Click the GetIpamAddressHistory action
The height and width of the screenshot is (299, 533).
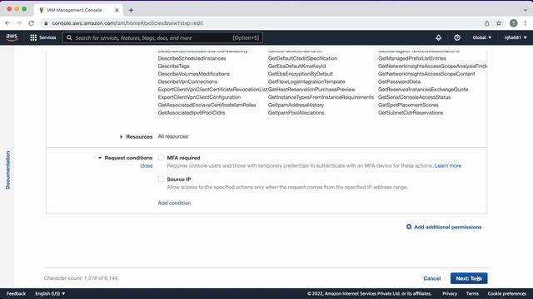(x=296, y=105)
